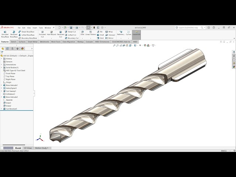236x177 pixels.
Task: Select the Front Plane tree item
Action: pos(11,73)
